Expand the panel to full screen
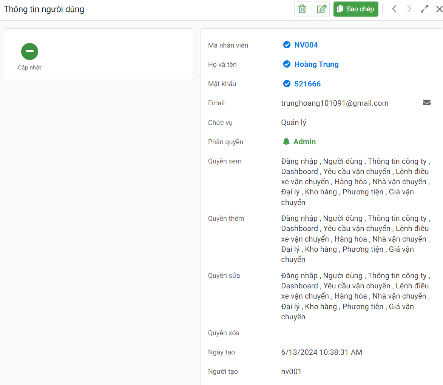This screenshot has width=443, height=385. 424,9
